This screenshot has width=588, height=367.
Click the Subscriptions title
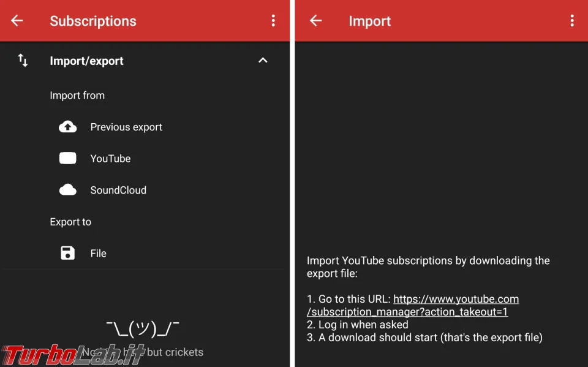93,21
